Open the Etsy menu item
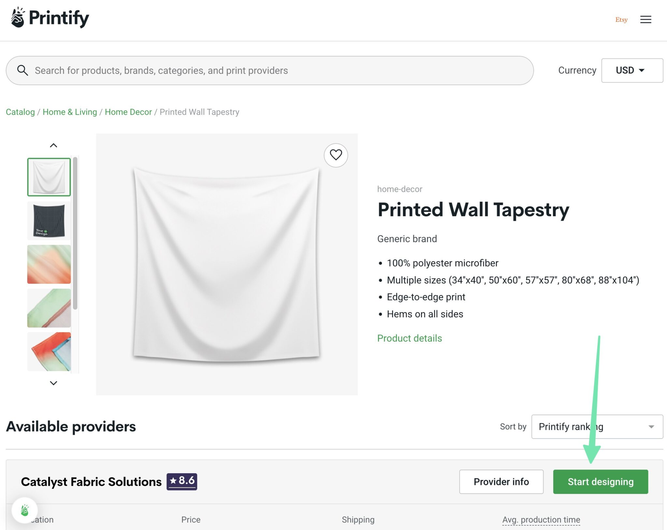This screenshot has width=667, height=530. [x=621, y=20]
